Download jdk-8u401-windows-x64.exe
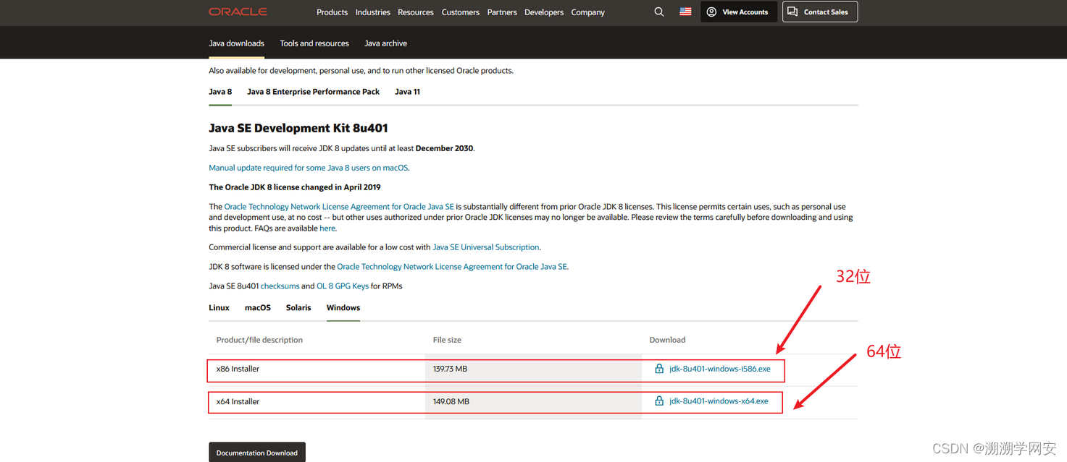1067x462 pixels. point(719,401)
